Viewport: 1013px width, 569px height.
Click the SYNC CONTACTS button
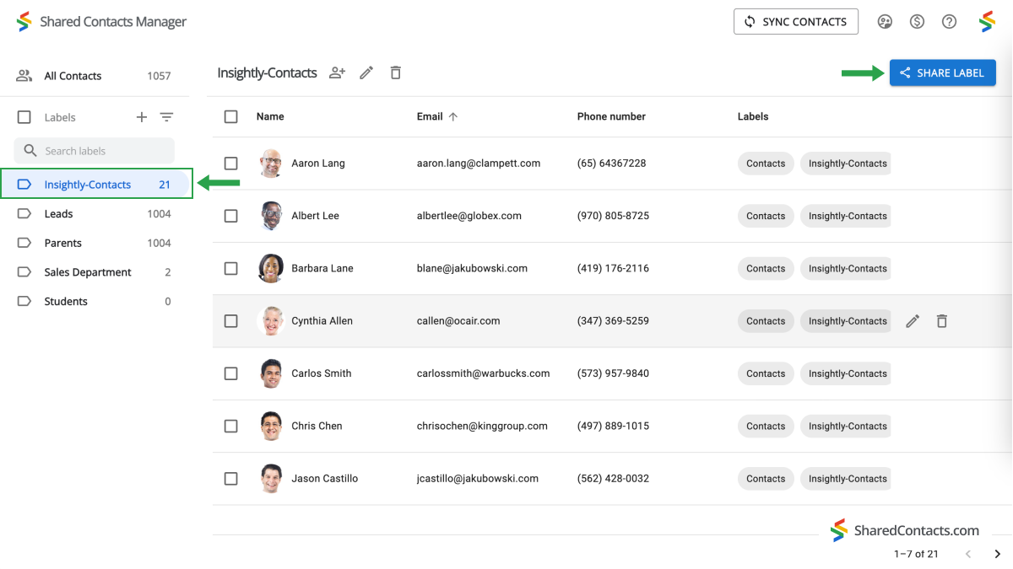[x=796, y=22]
